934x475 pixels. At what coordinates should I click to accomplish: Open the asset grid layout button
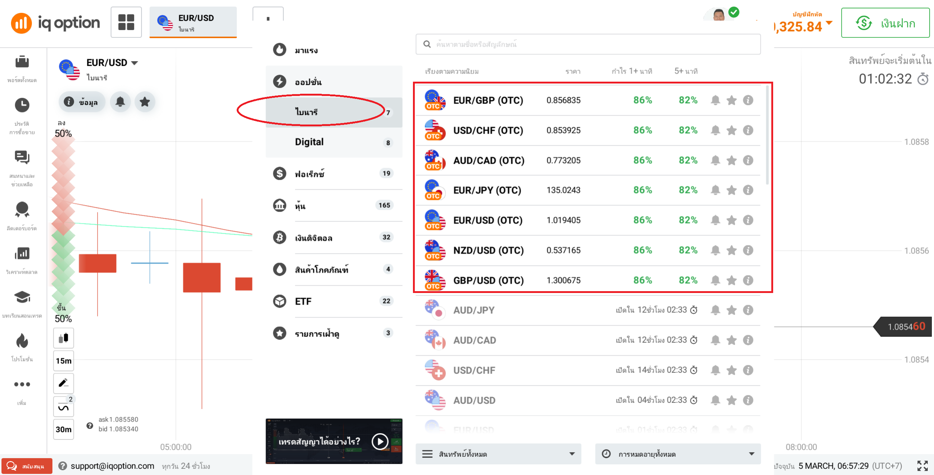126,22
